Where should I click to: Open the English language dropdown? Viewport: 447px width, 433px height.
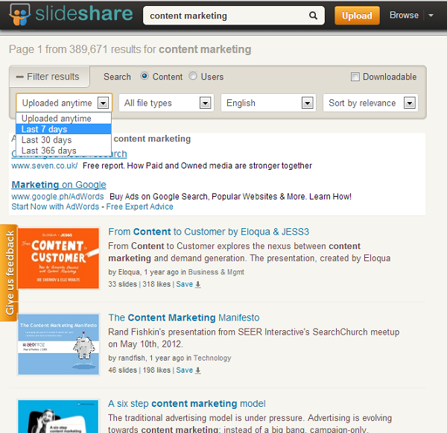(x=268, y=103)
